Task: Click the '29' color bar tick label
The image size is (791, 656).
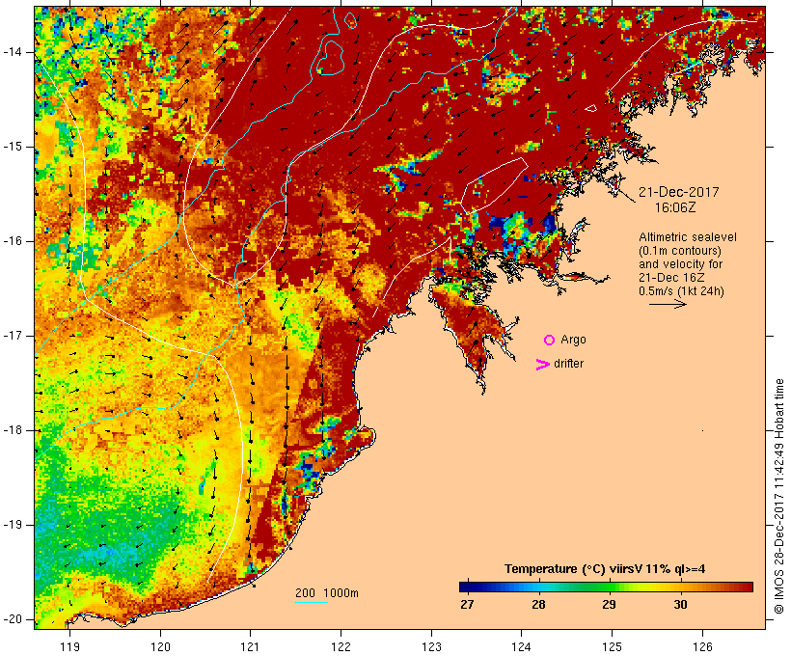Action: (610, 605)
